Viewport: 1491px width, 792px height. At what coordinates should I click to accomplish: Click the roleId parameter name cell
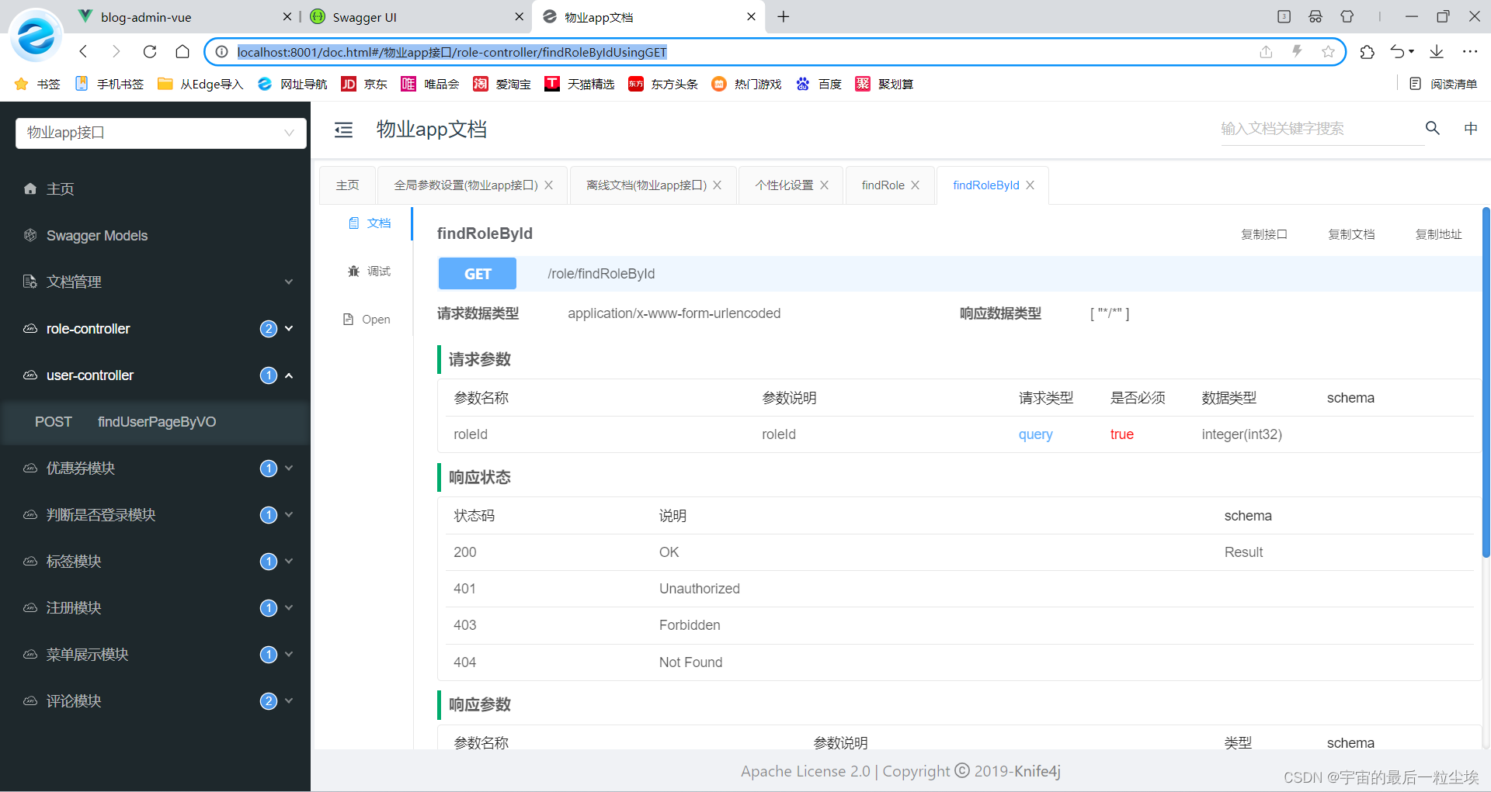click(471, 434)
